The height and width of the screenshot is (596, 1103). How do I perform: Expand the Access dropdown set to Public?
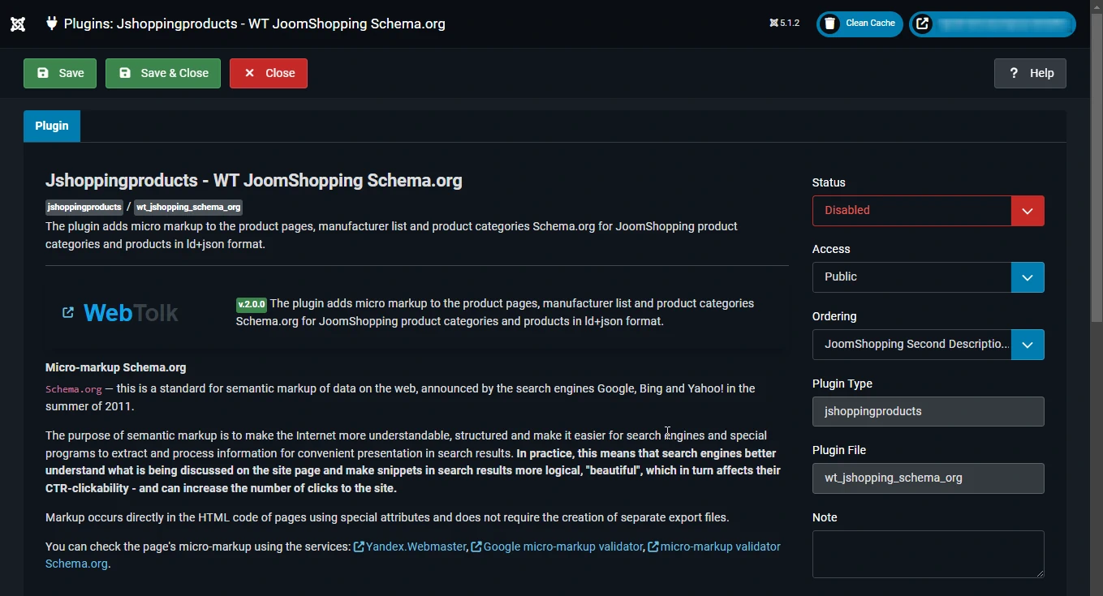tap(928, 277)
